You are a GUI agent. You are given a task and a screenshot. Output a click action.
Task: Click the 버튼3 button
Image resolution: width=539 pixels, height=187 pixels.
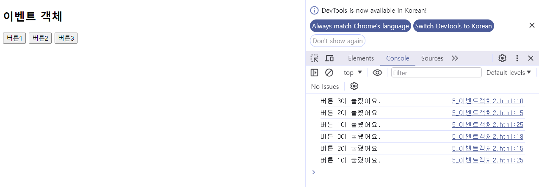pyautogui.click(x=66, y=38)
